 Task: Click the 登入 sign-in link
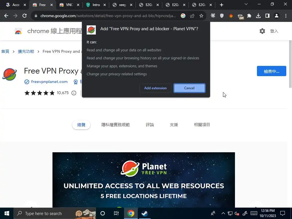point(274,31)
